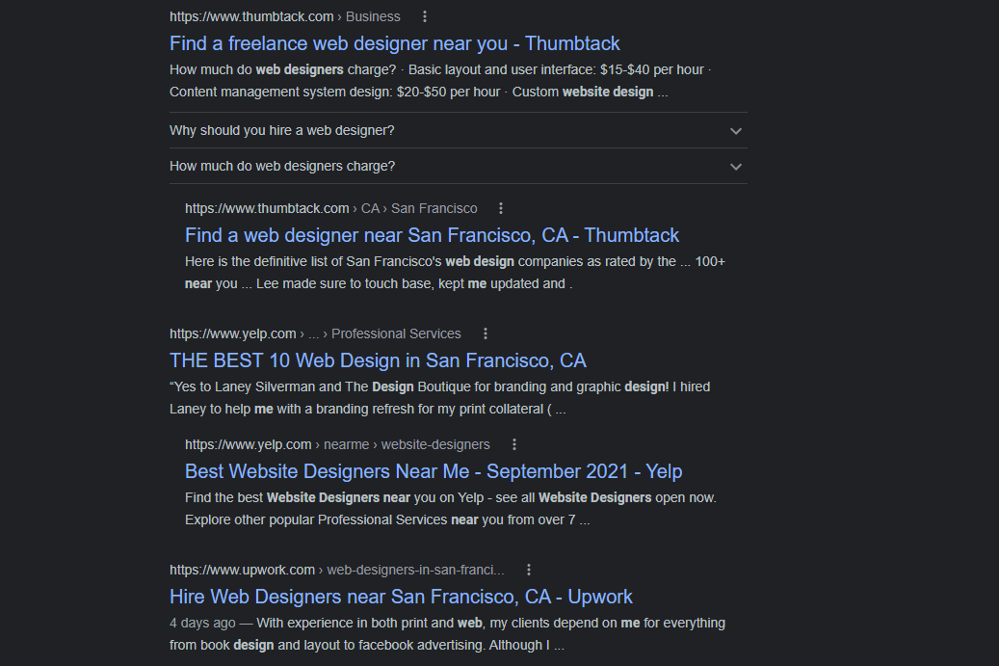Open three-dot menu beside thumbtack.com › CA › San Francisco

[501, 208]
